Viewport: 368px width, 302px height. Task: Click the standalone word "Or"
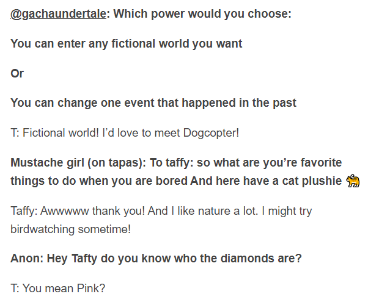click(17, 73)
